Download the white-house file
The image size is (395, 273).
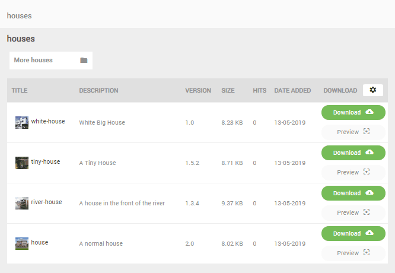click(x=353, y=112)
